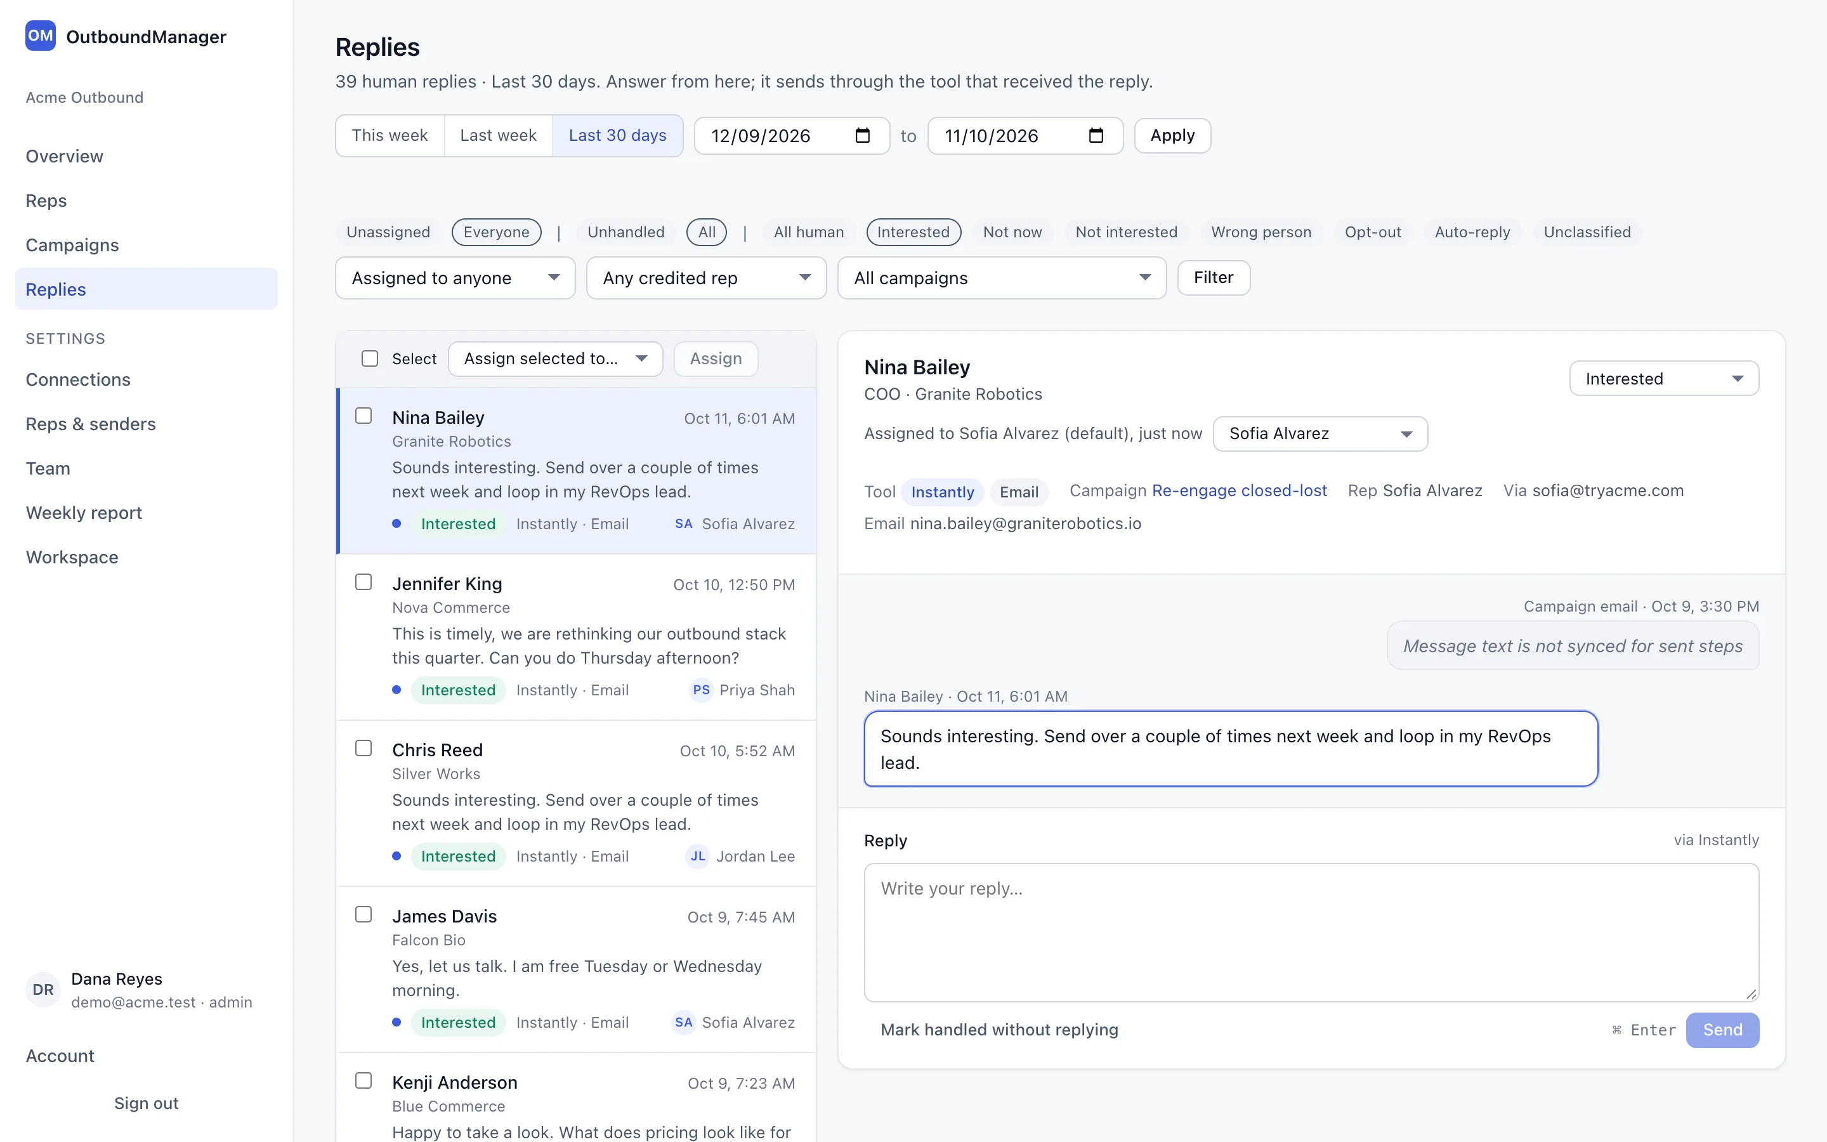Focus the Write your reply text area

click(1311, 933)
